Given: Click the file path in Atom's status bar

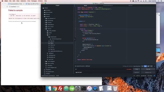Looking at the screenshot, I should pos(48,76).
